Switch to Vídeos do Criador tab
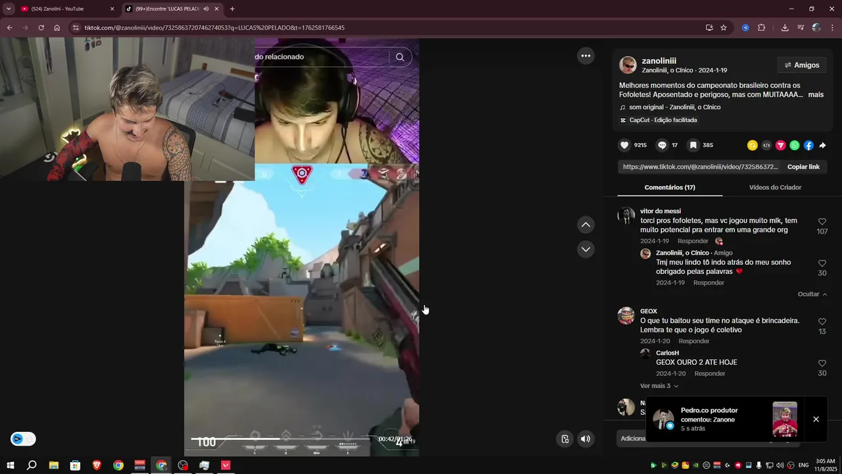 [x=775, y=188]
